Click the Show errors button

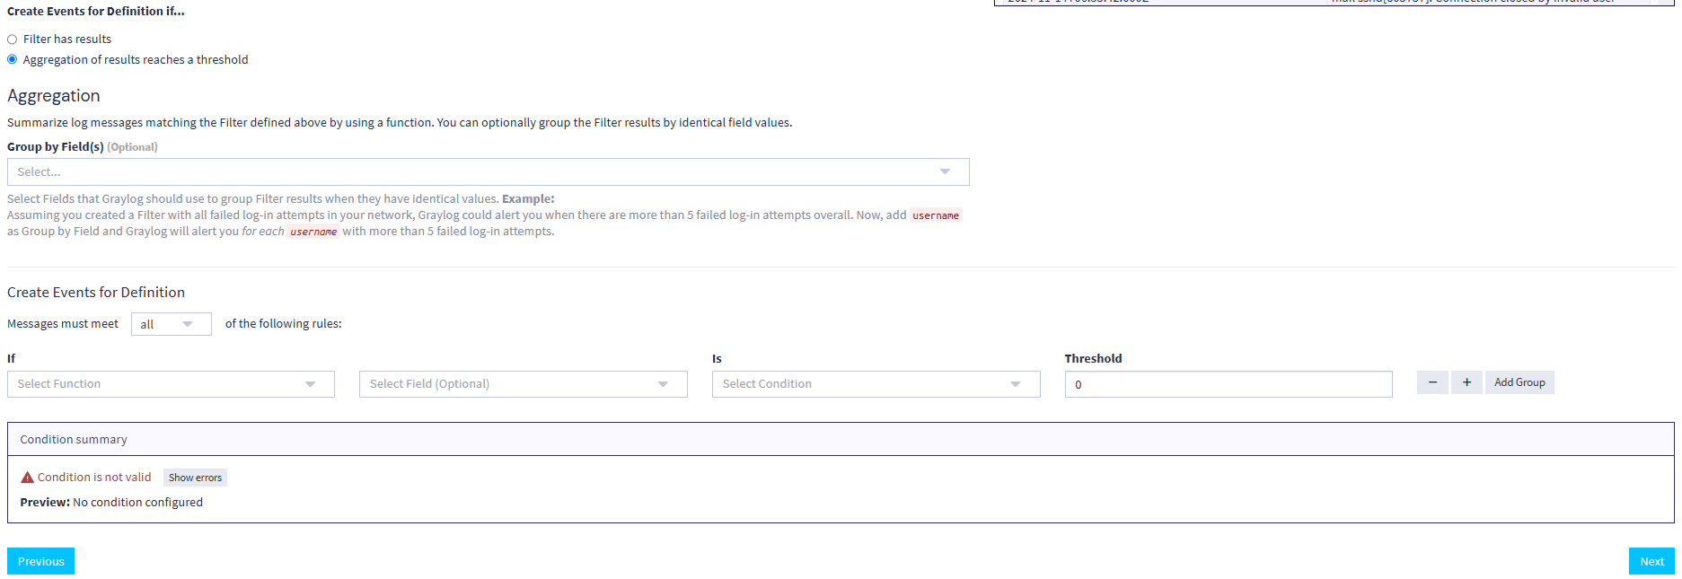coord(195,478)
